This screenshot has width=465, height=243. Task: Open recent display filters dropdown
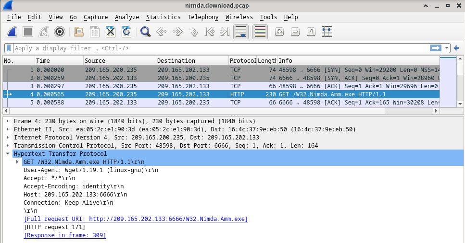[x=446, y=48]
